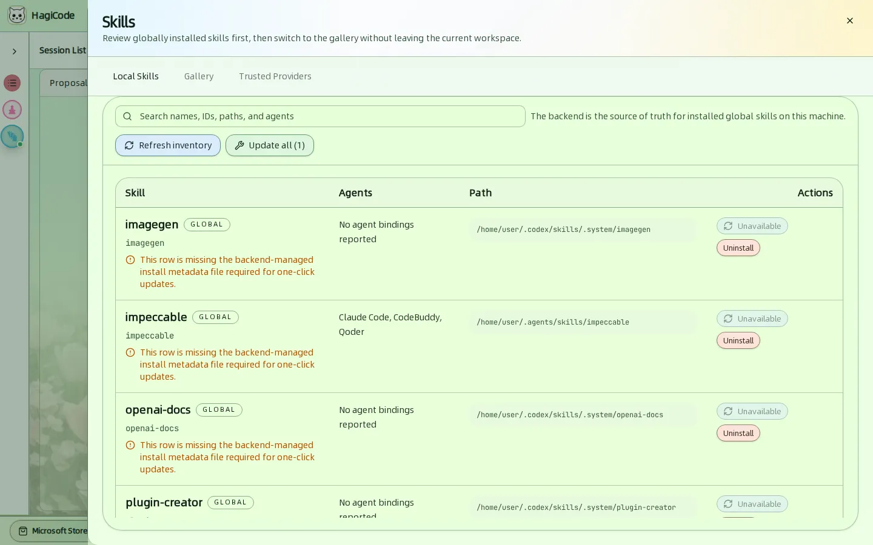
Task: Click the HagiCode cat logo
Action: [17, 15]
